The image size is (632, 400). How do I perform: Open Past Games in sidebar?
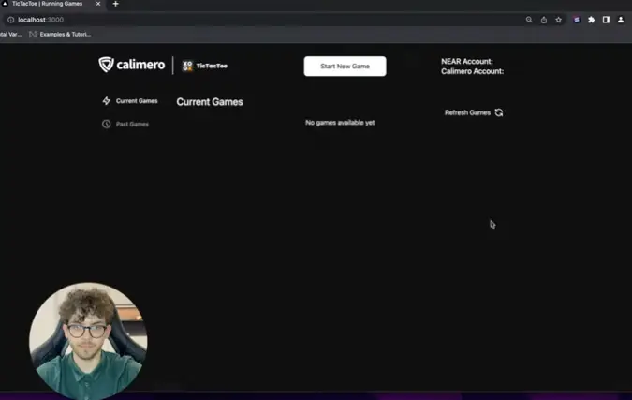[125, 124]
